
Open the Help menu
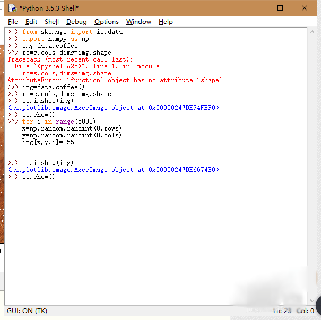(166, 22)
